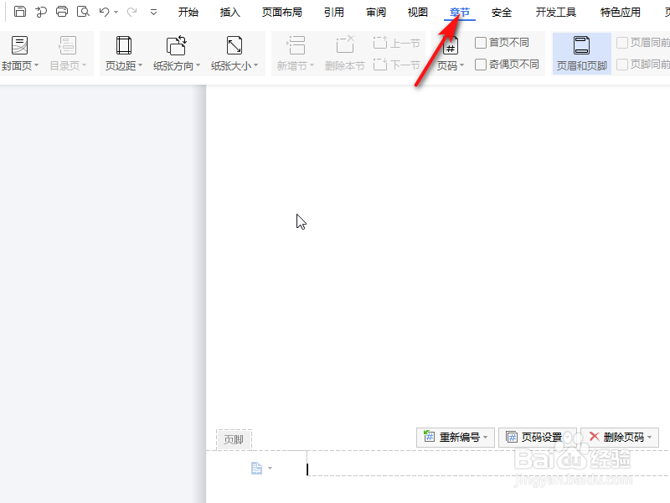670x503 pixels.
Task: Expand the 页码 dropdown arrow
Action: click(x=462, y=65)
